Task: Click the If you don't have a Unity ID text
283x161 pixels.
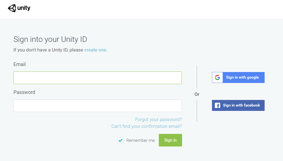Action: coord(48,50)
